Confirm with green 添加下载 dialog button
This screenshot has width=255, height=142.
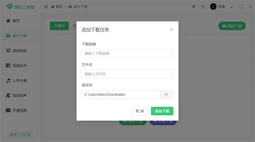[x=162, y=111]
